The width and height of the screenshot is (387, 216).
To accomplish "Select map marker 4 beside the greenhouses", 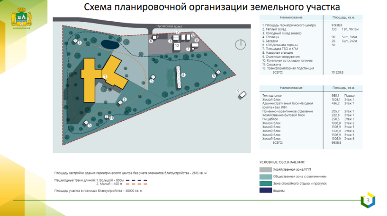I will coord(183,75).
